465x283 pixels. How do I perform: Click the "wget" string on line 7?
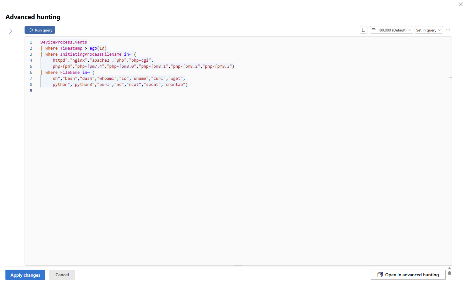click(x=175, y=78)
